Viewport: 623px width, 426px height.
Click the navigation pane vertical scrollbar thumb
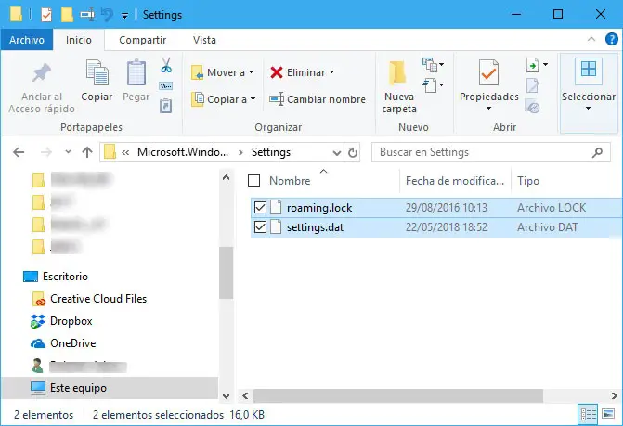click(x=226, y=272)
